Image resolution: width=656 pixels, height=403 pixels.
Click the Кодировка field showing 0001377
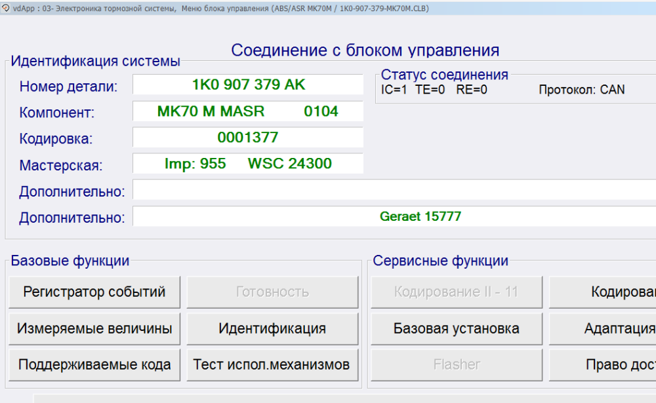[x=248, y=138]
